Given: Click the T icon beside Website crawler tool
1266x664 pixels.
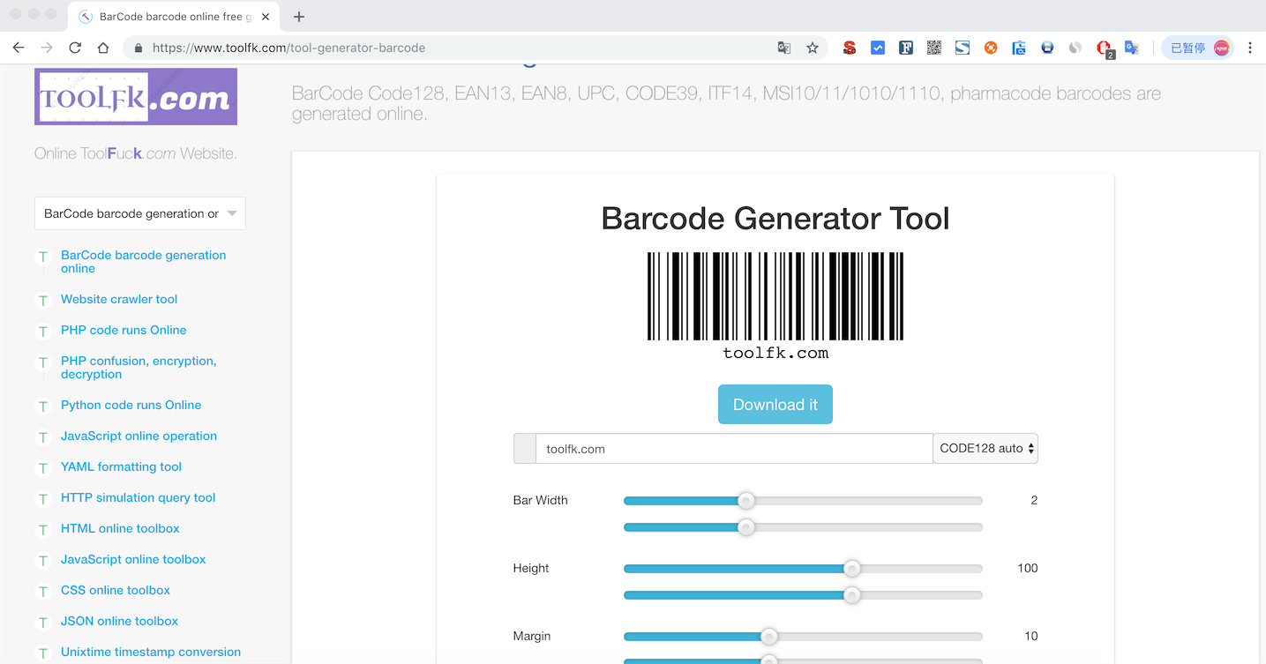Looking at the screenshot, I should 42,300.
